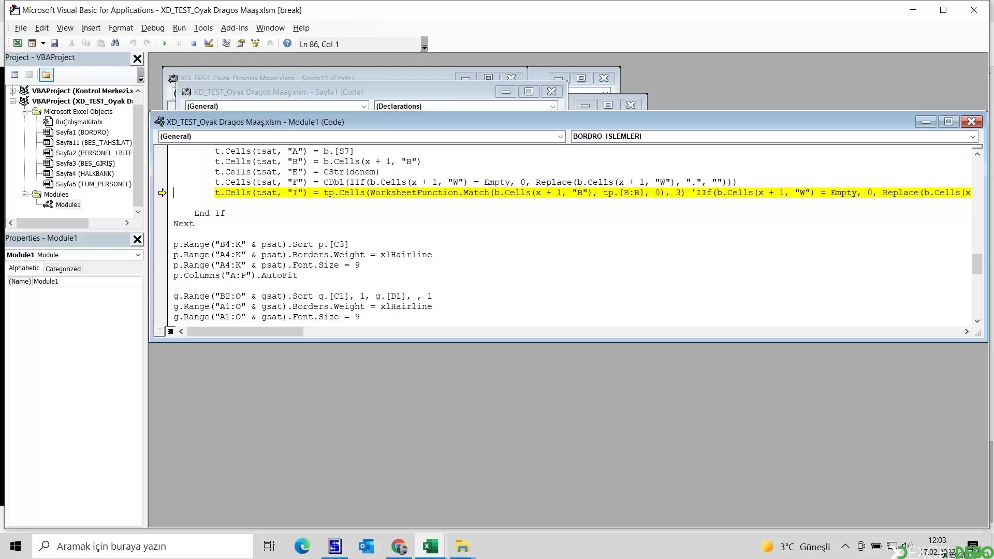Image resolution: width=994 pixels, height=559 pixels.
Task: Toggle Design Mode icon
Action: 209,43
